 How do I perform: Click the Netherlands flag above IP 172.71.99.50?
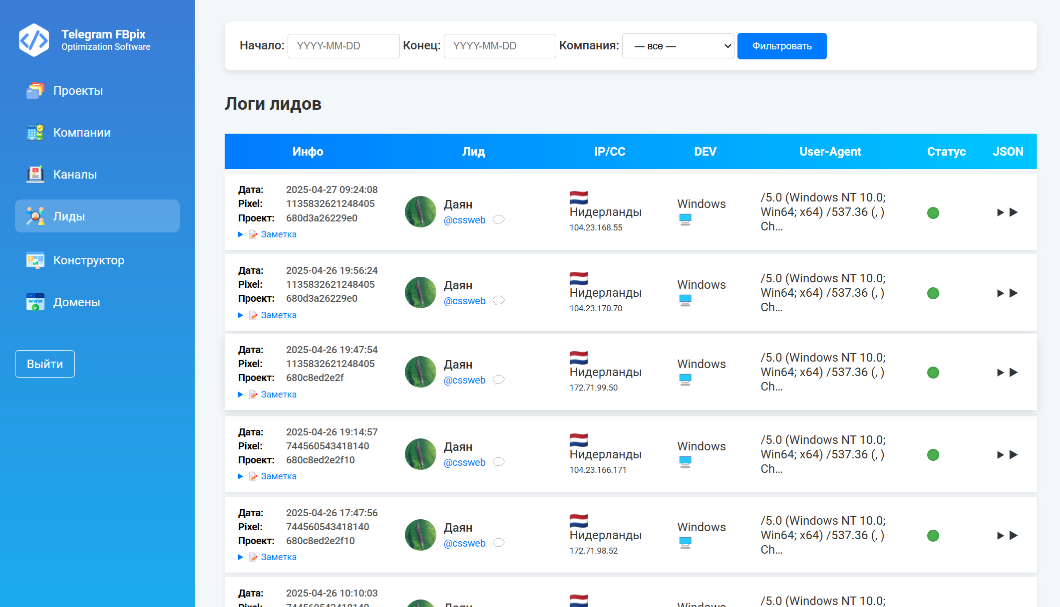coord(579,358)
